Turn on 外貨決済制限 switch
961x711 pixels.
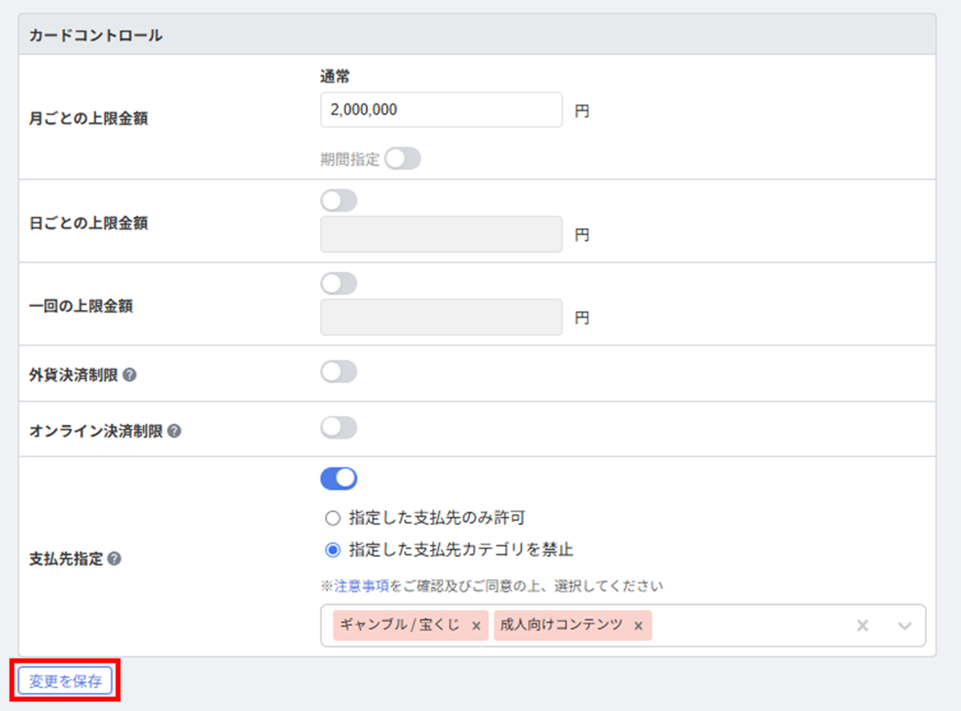click(339, 371)
